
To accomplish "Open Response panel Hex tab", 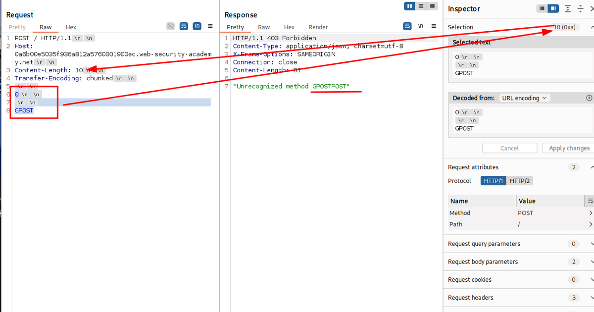I will pos(289,27).
